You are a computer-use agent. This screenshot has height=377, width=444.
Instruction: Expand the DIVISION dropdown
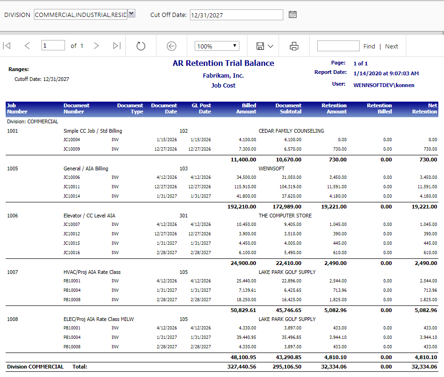132,14
